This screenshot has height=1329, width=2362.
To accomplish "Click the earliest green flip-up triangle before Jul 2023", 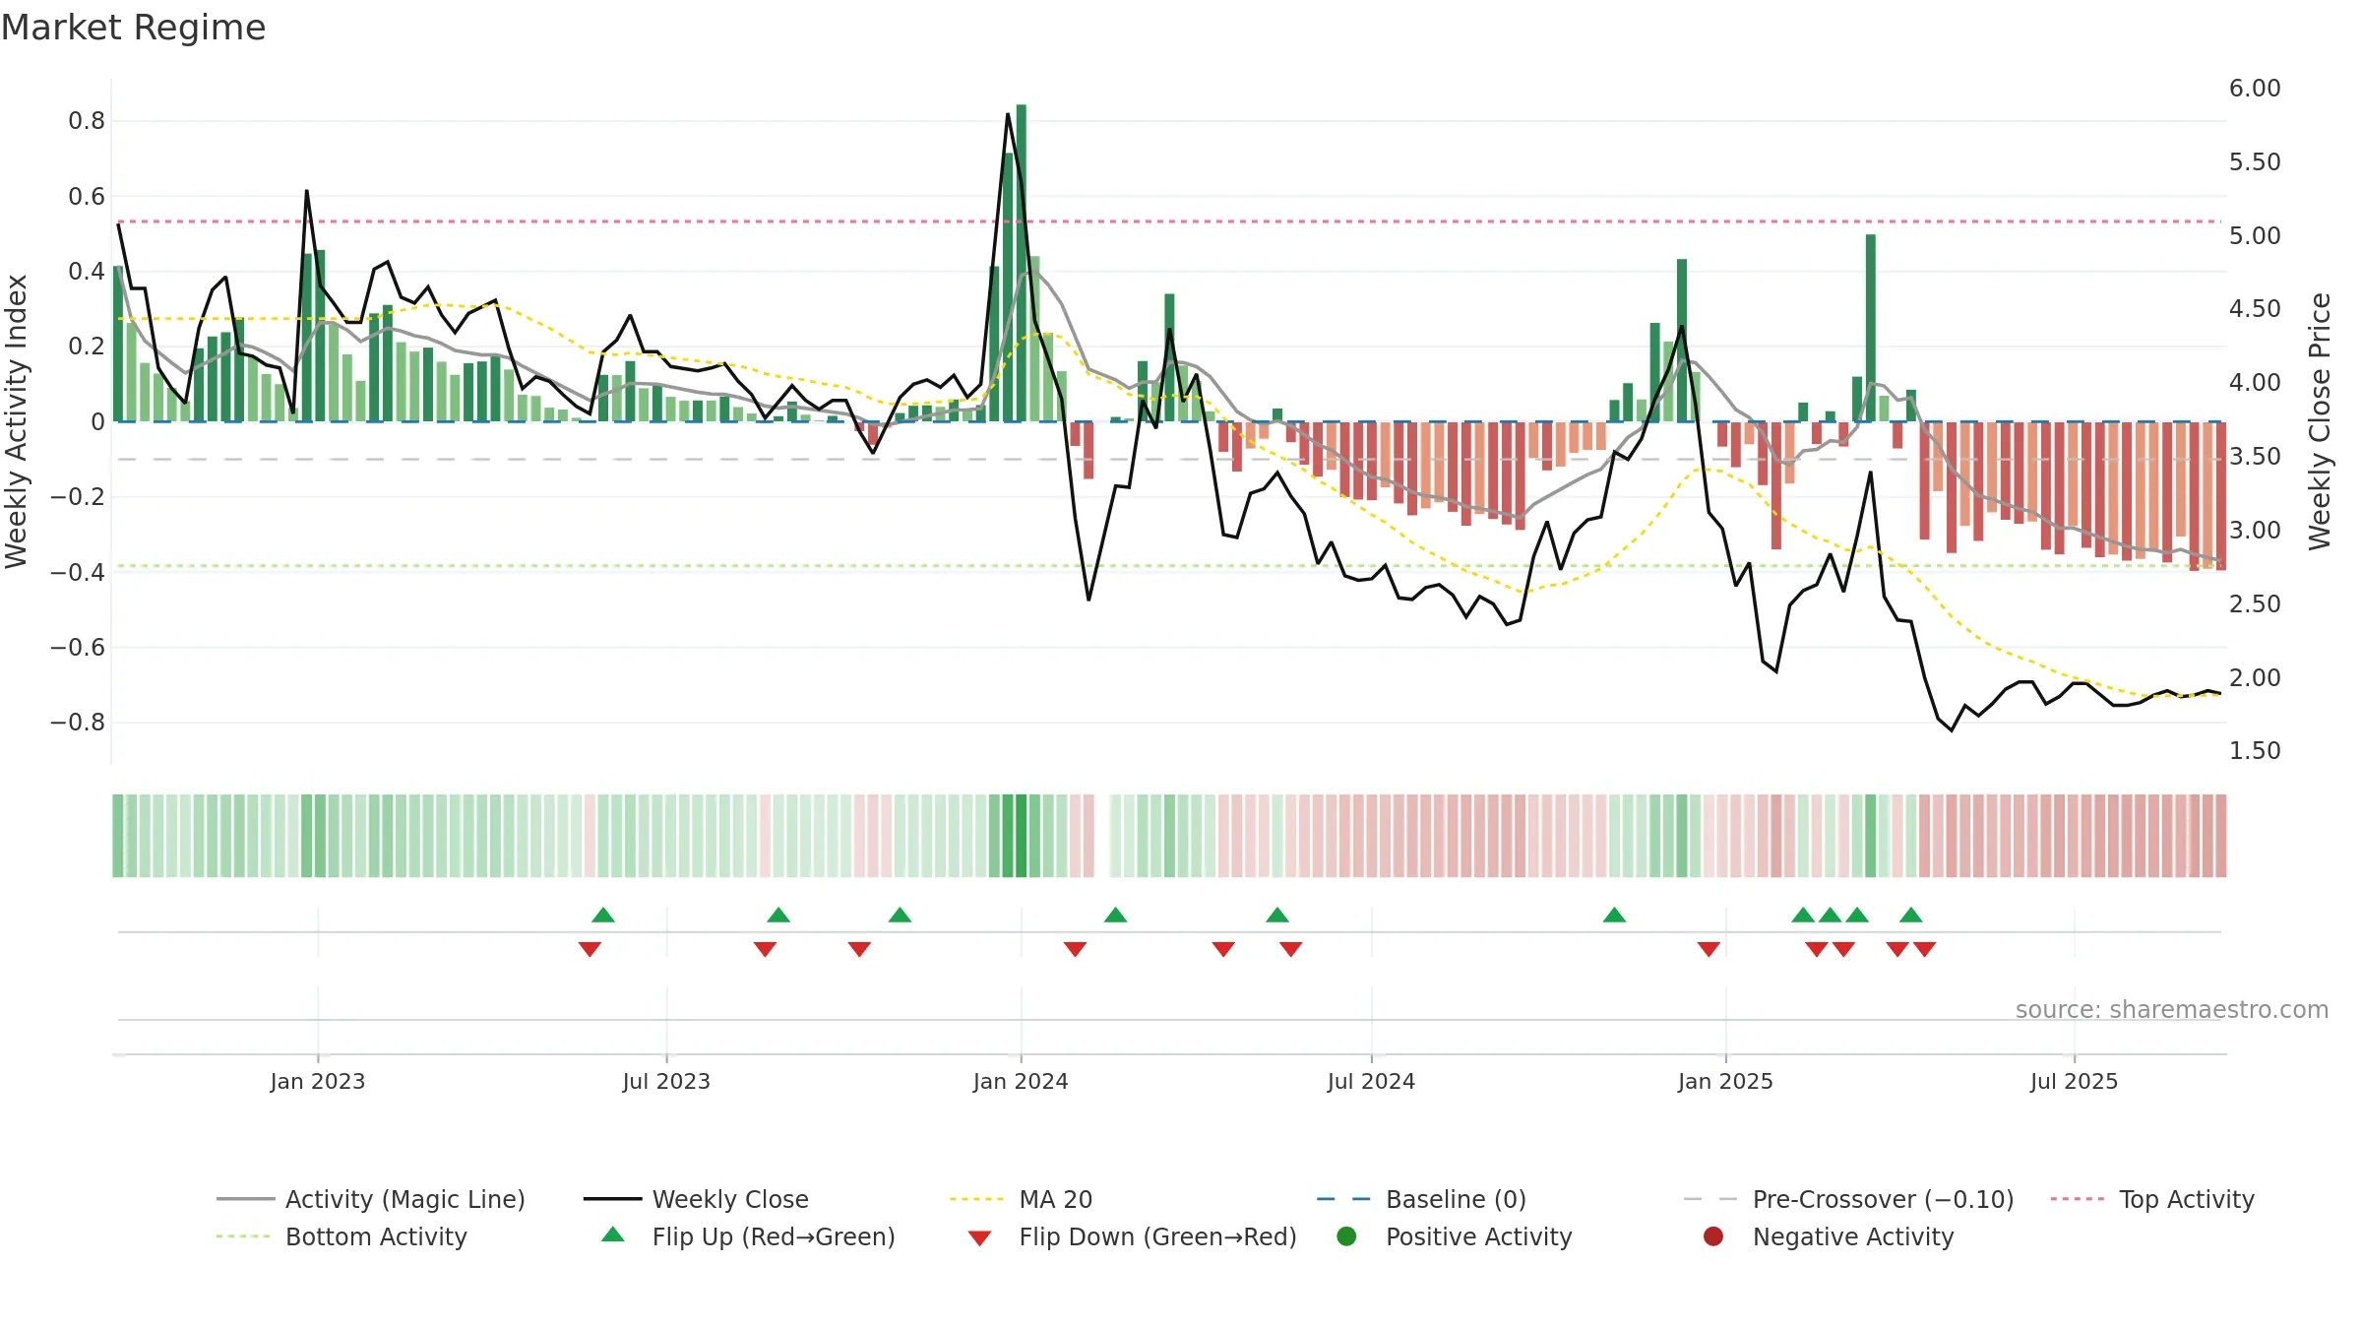I will tap(603, 916).
